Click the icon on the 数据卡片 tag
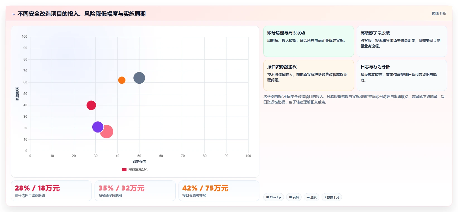The width and height of the screenshot is (458, 212). click(x=325, y=197)
